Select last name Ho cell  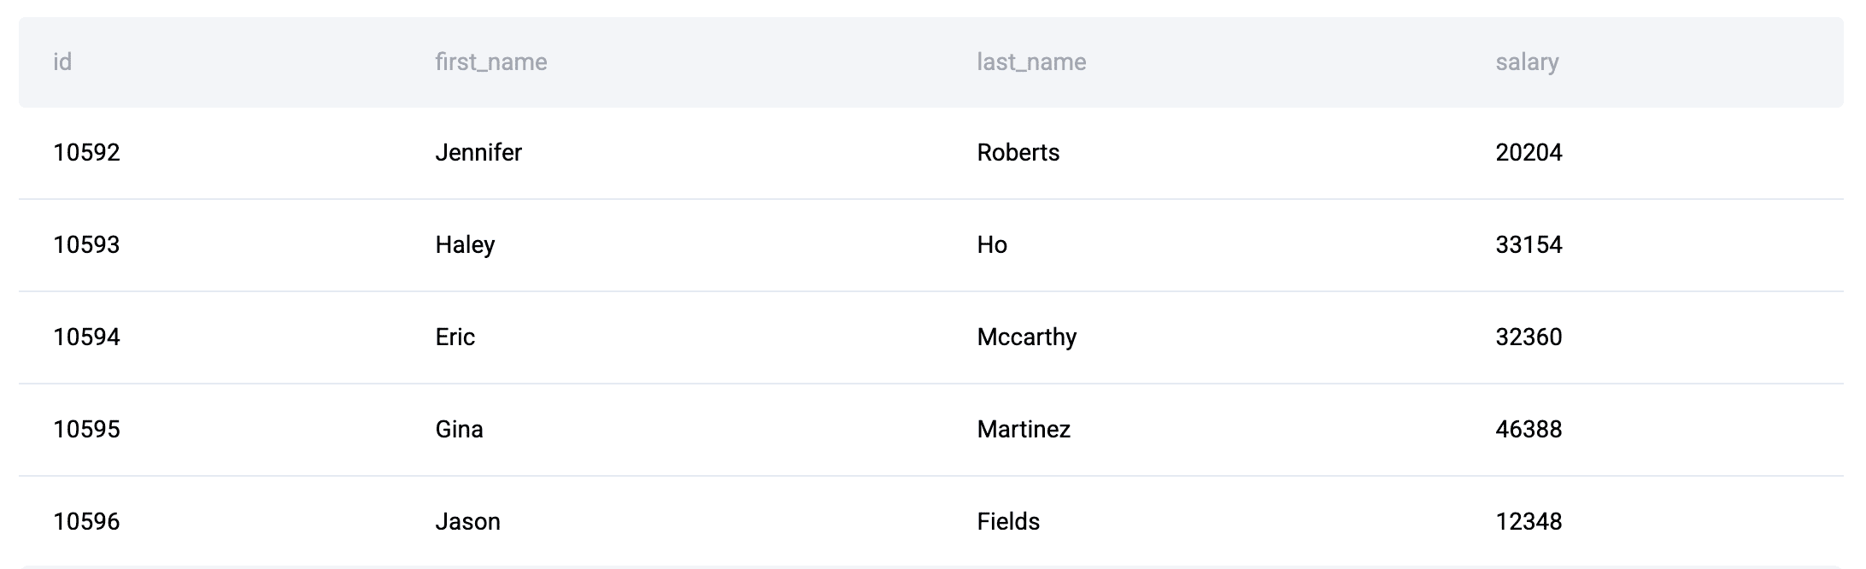click(x=992, y=244)
